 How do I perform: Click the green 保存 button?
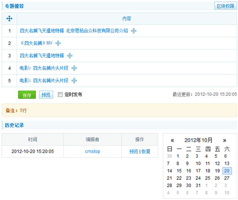coord(27,95)
